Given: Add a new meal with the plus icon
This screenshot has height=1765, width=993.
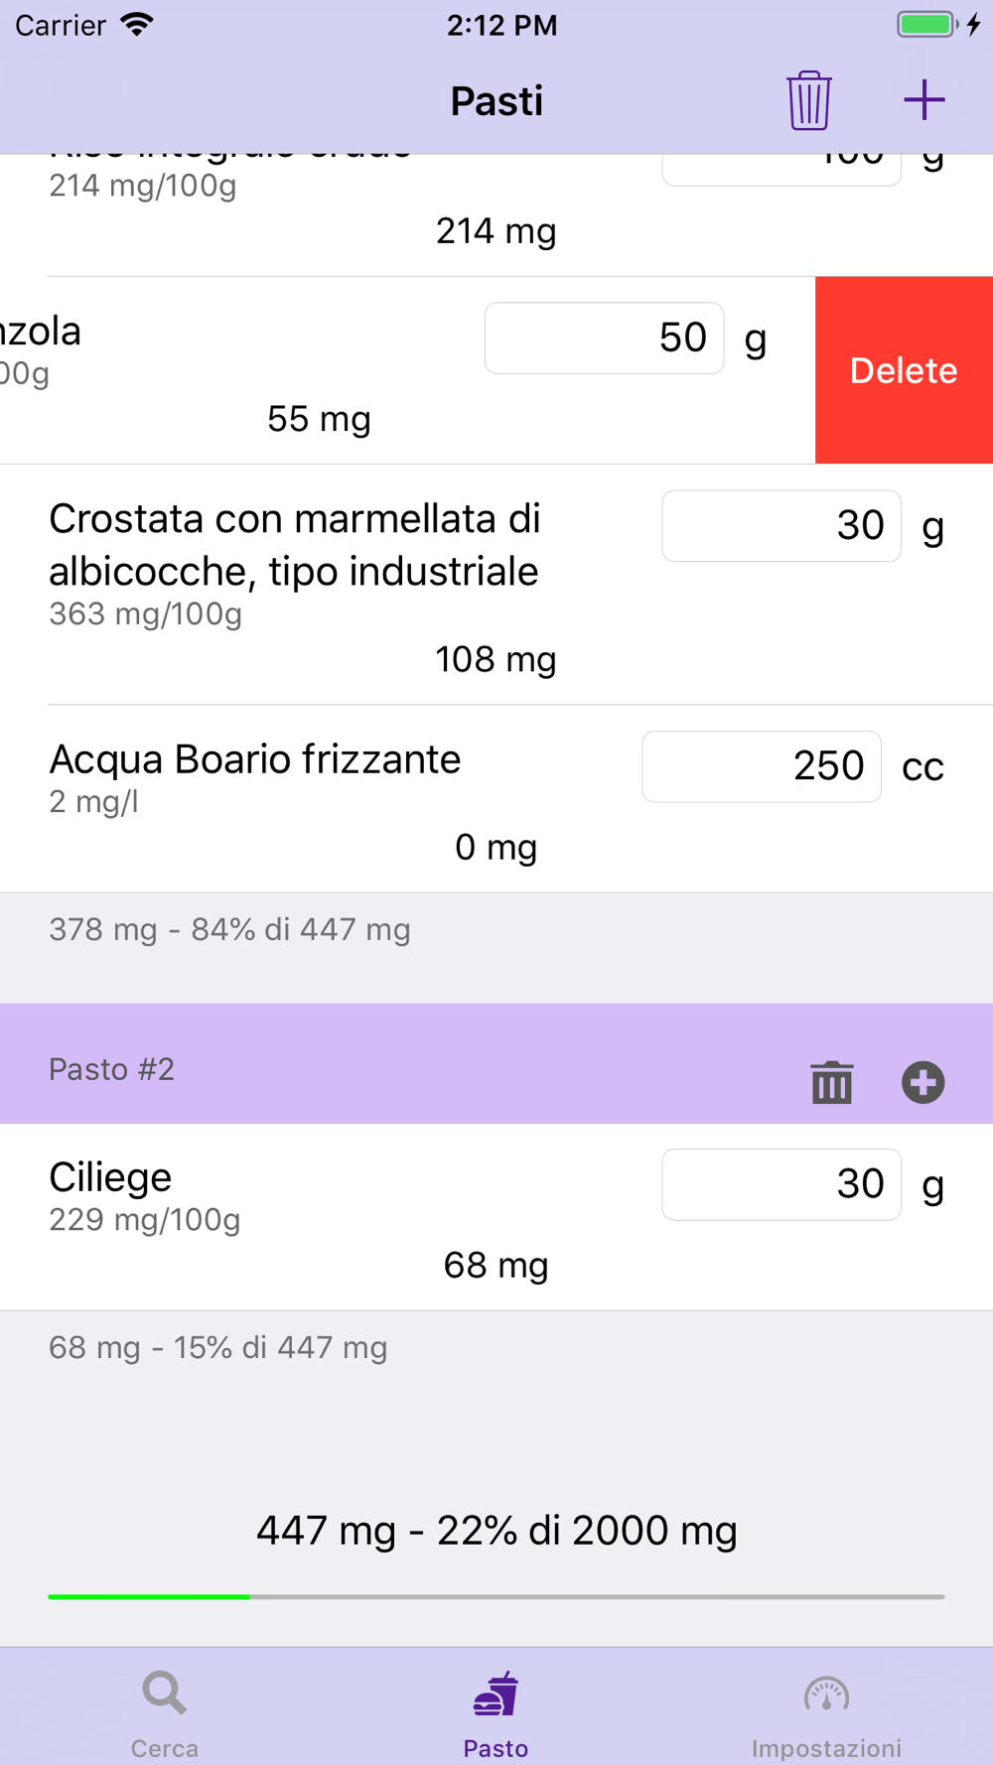Looking at the screenshot, I should click(923, 100).
